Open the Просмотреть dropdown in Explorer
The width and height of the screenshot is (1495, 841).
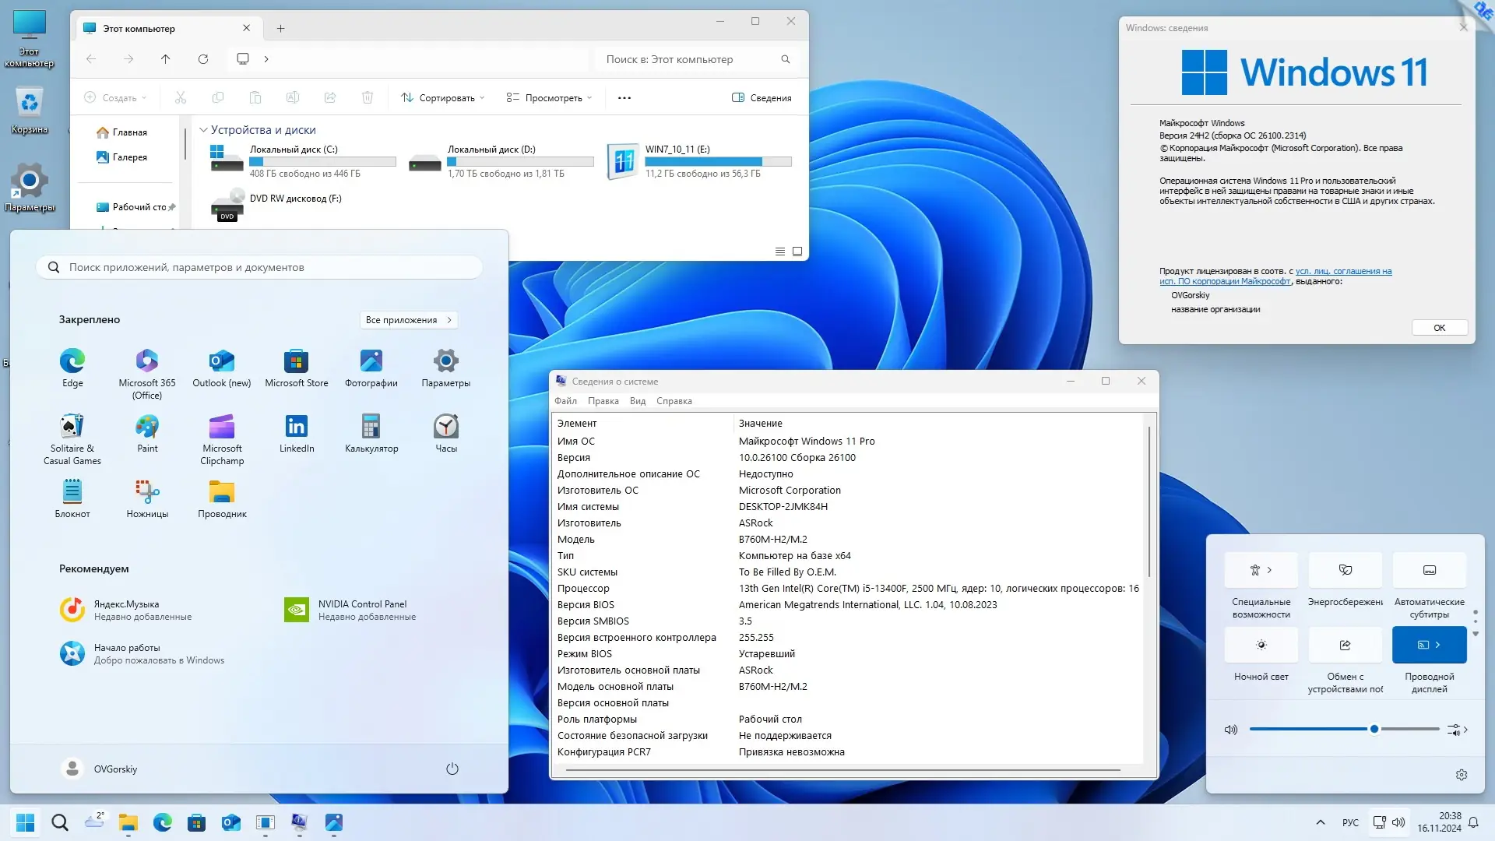548,97
